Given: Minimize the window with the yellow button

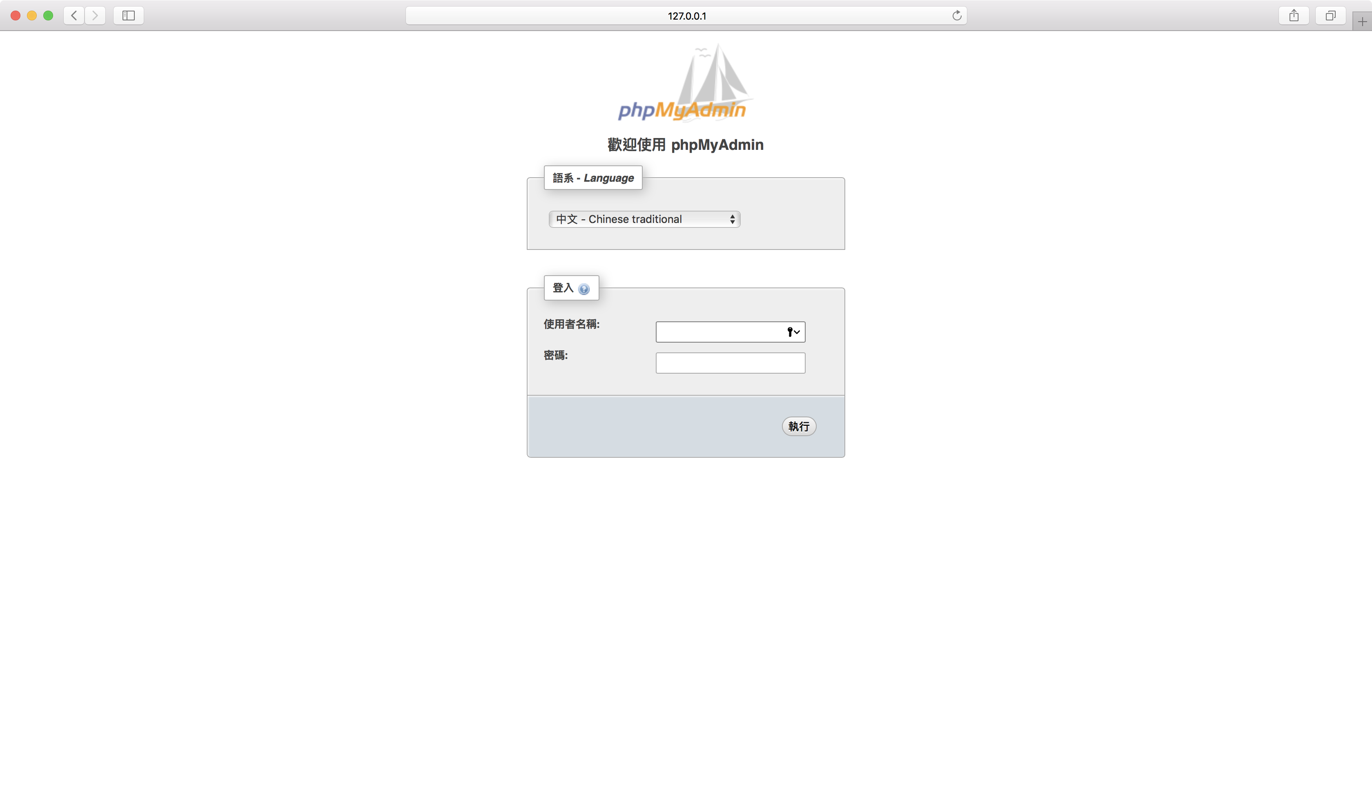Looking at the screenshot, I should [x=31, y=15].
